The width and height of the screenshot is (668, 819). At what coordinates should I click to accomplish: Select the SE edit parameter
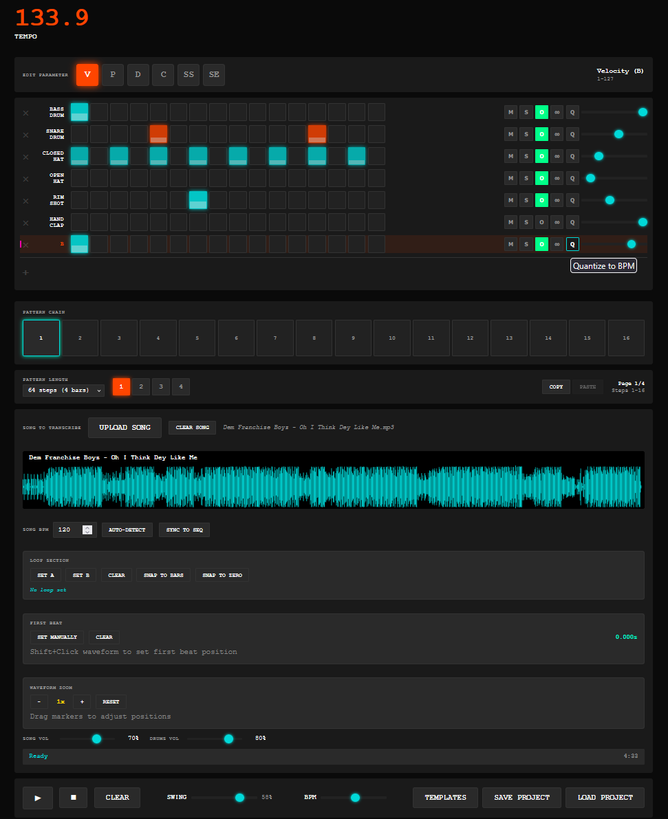point(215,75)
